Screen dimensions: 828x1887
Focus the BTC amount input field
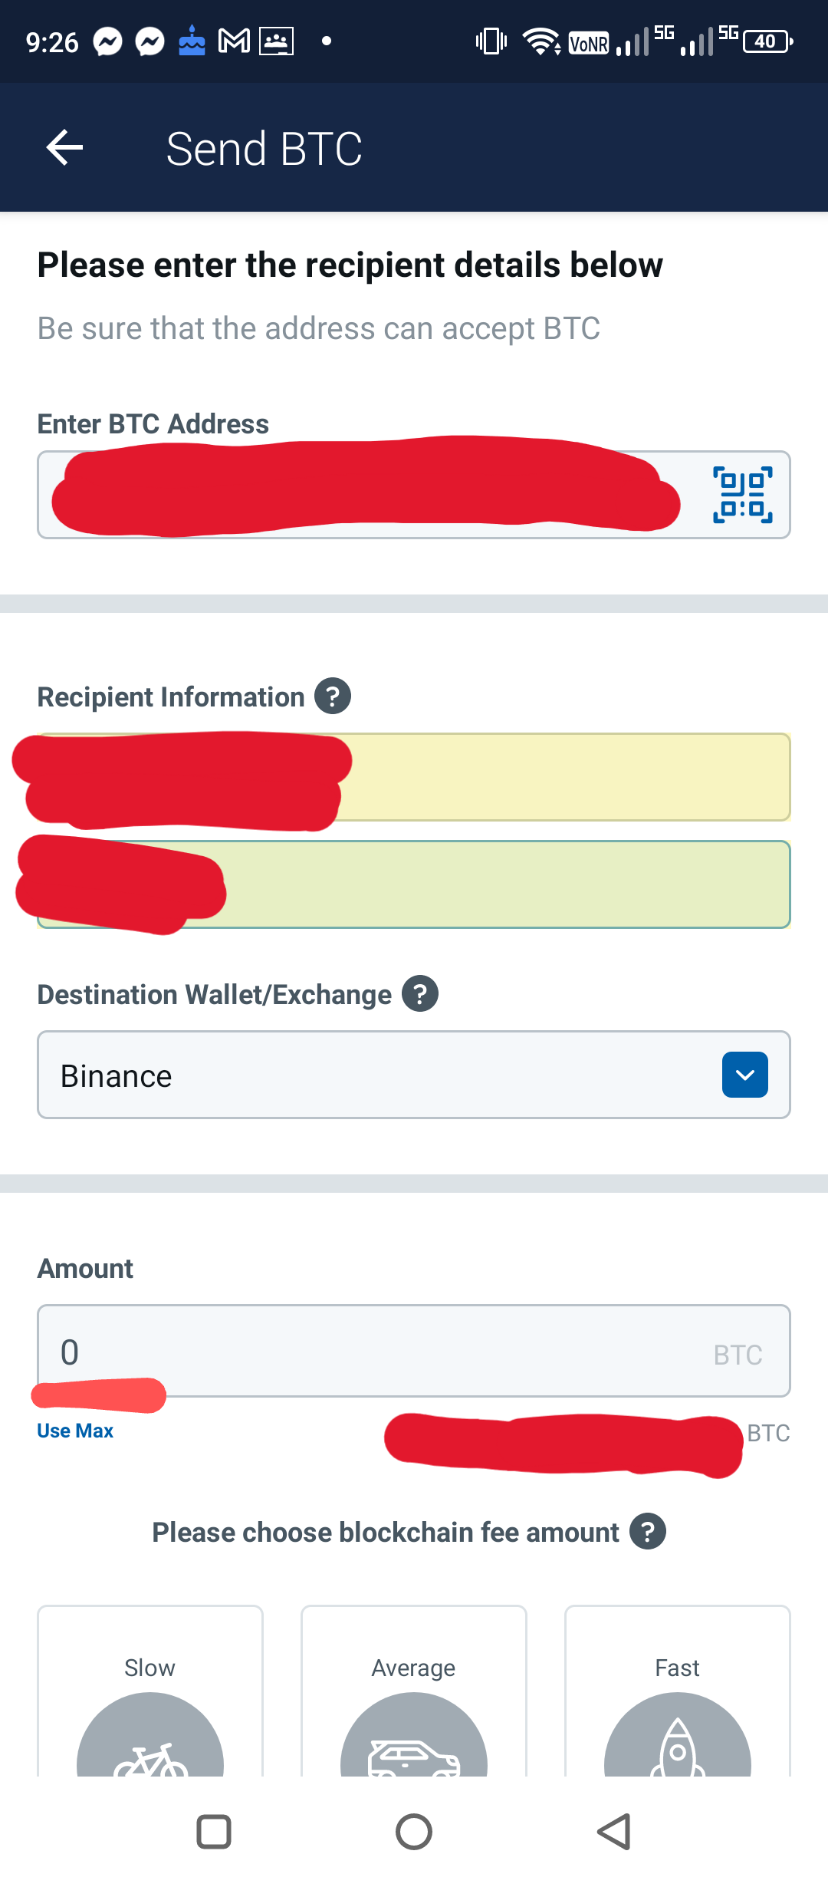point(414,1351)
